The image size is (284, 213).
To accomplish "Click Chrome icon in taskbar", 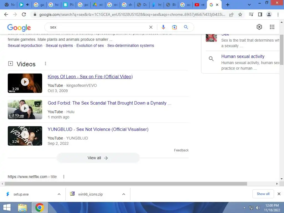I will [x=40, y=207].
